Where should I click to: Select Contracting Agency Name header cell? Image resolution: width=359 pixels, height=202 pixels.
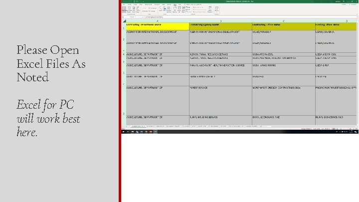[220, 26]
